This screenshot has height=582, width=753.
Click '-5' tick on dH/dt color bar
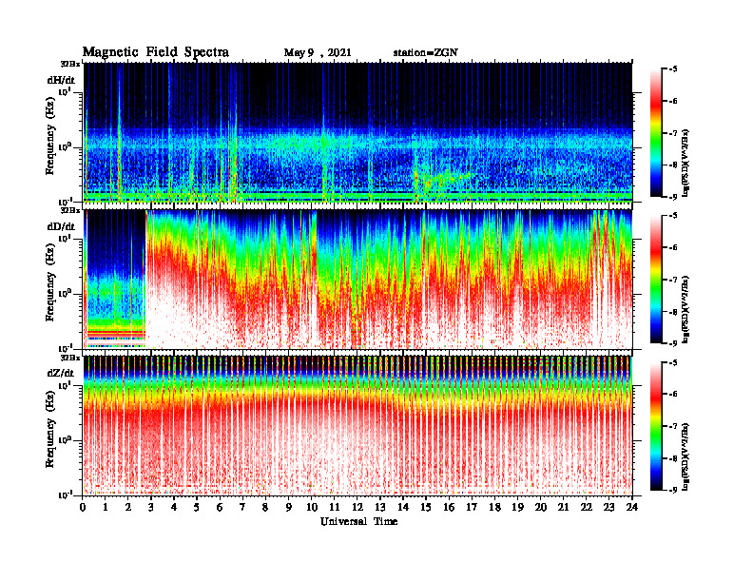[x=673, y=69]
